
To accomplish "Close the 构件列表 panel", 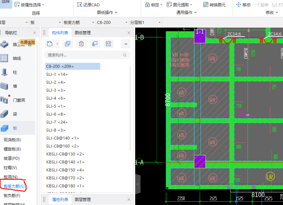I will 129,33.
